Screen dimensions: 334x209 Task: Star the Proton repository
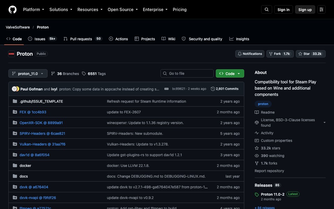pyautogui.click(x=310, y=54)
